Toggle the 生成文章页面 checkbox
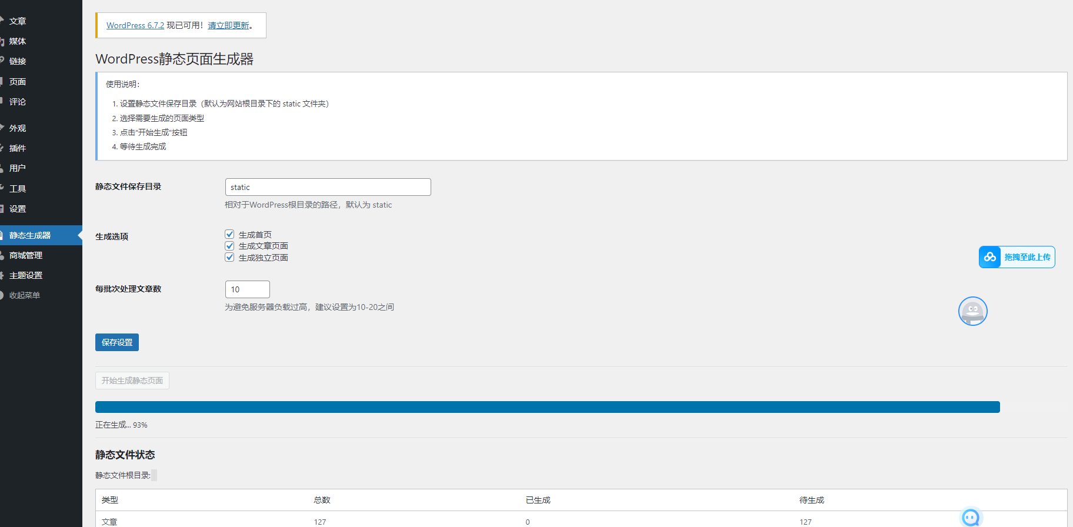This screenshot has height=527, width=1073. [x=229, y=246]
